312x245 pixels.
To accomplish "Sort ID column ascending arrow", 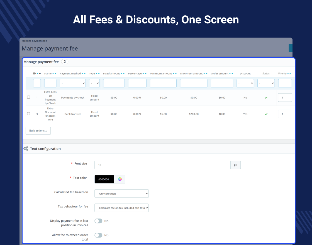I will (40, 73).
